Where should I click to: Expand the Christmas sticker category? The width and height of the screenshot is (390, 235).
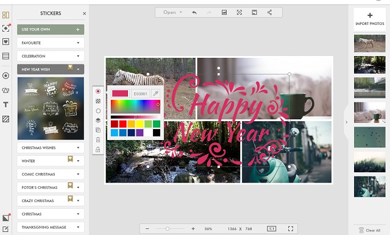pos(51,214)
